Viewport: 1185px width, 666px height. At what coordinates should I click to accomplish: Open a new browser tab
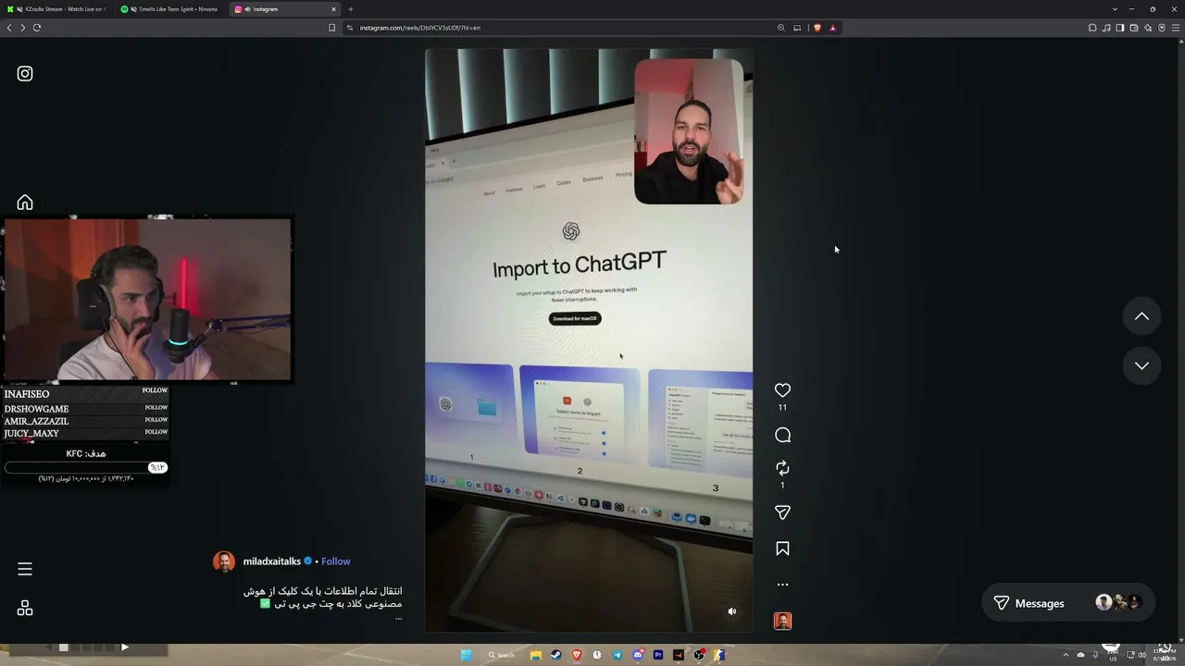pyautogui.click(x=351, y=9)
